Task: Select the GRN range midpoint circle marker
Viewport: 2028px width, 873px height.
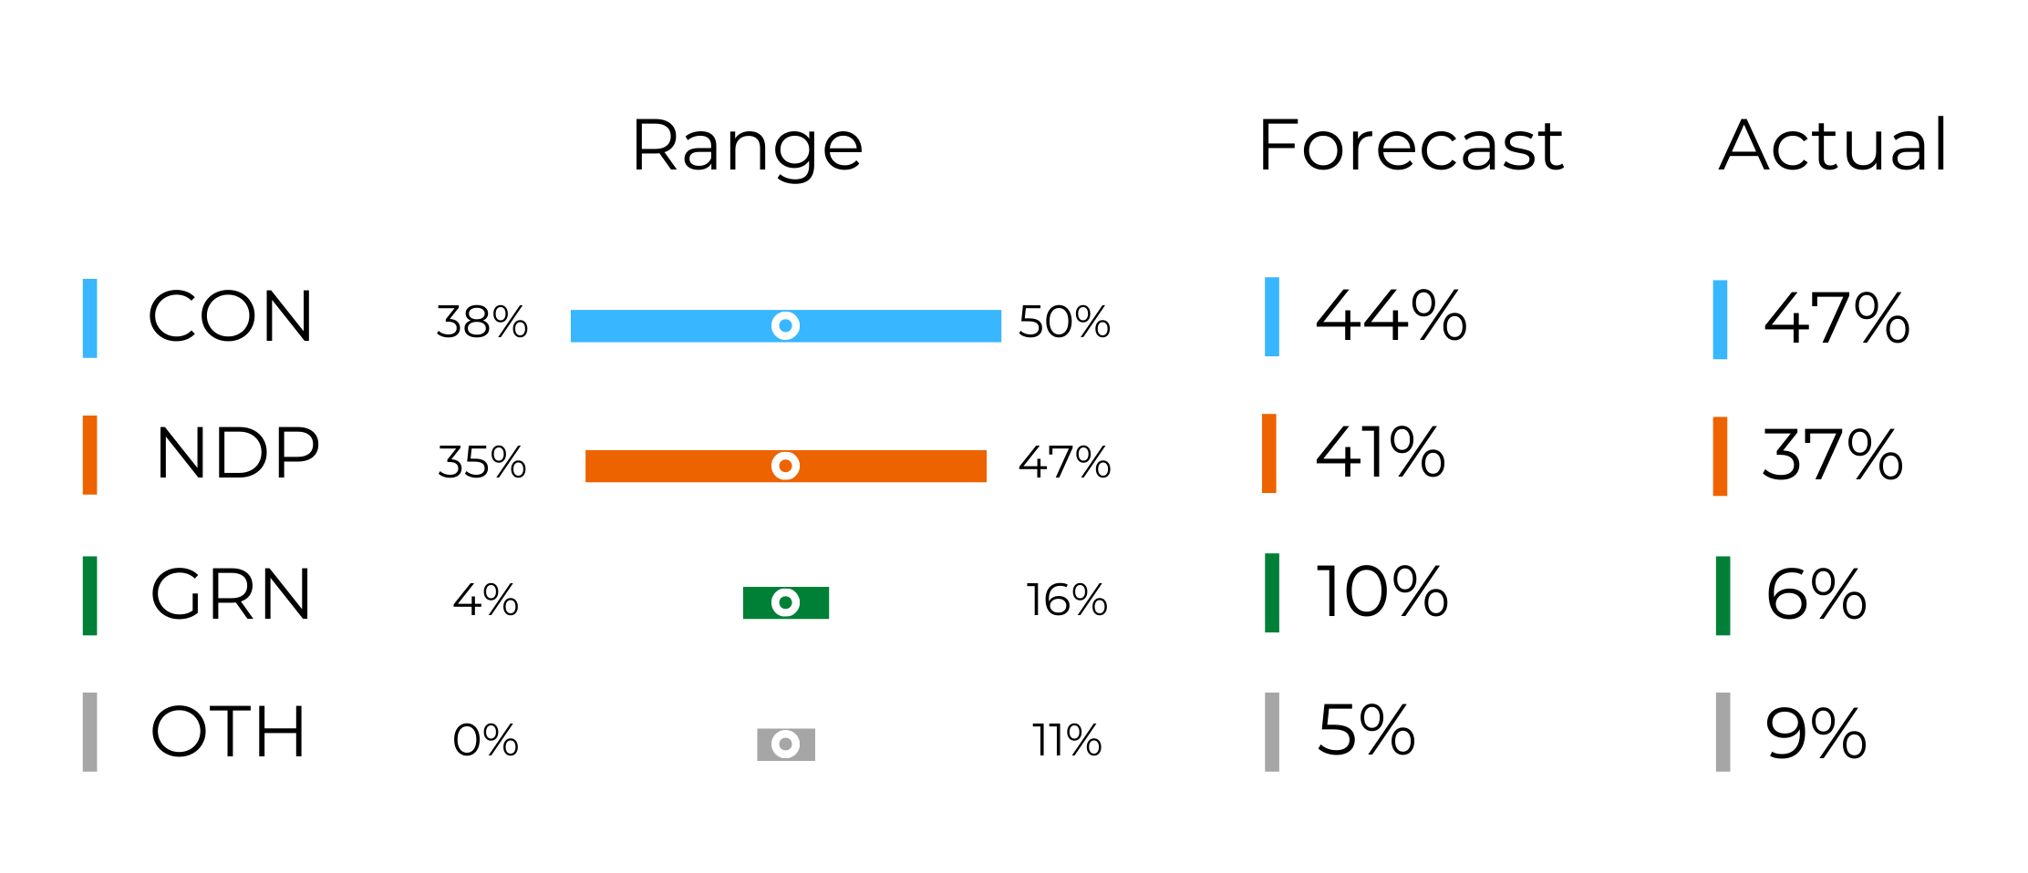Action: pyautogui.click(x=785, y=602)
